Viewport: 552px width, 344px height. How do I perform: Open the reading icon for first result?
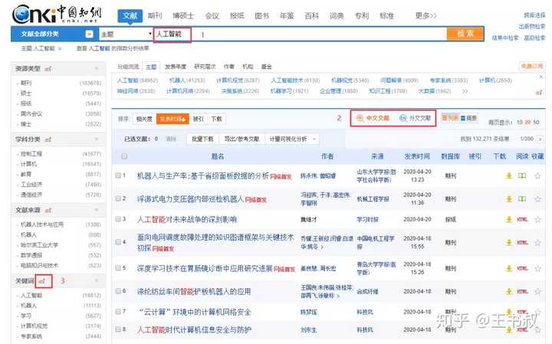point(523,175)
